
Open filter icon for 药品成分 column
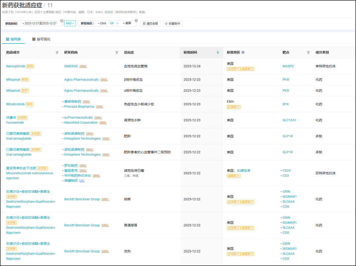pyautogui.click(x=57, y=52)
